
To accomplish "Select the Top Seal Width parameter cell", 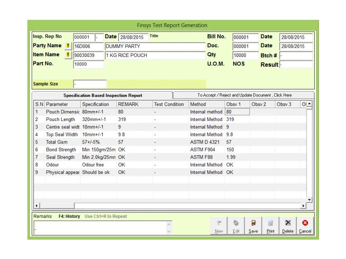I will point(63,135).
